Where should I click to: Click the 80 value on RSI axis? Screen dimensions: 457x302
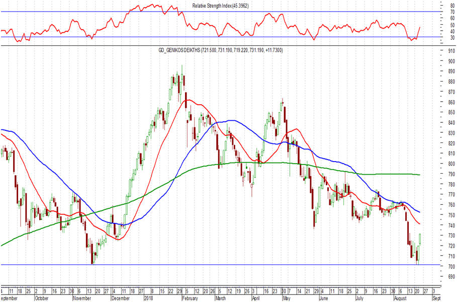452,6
